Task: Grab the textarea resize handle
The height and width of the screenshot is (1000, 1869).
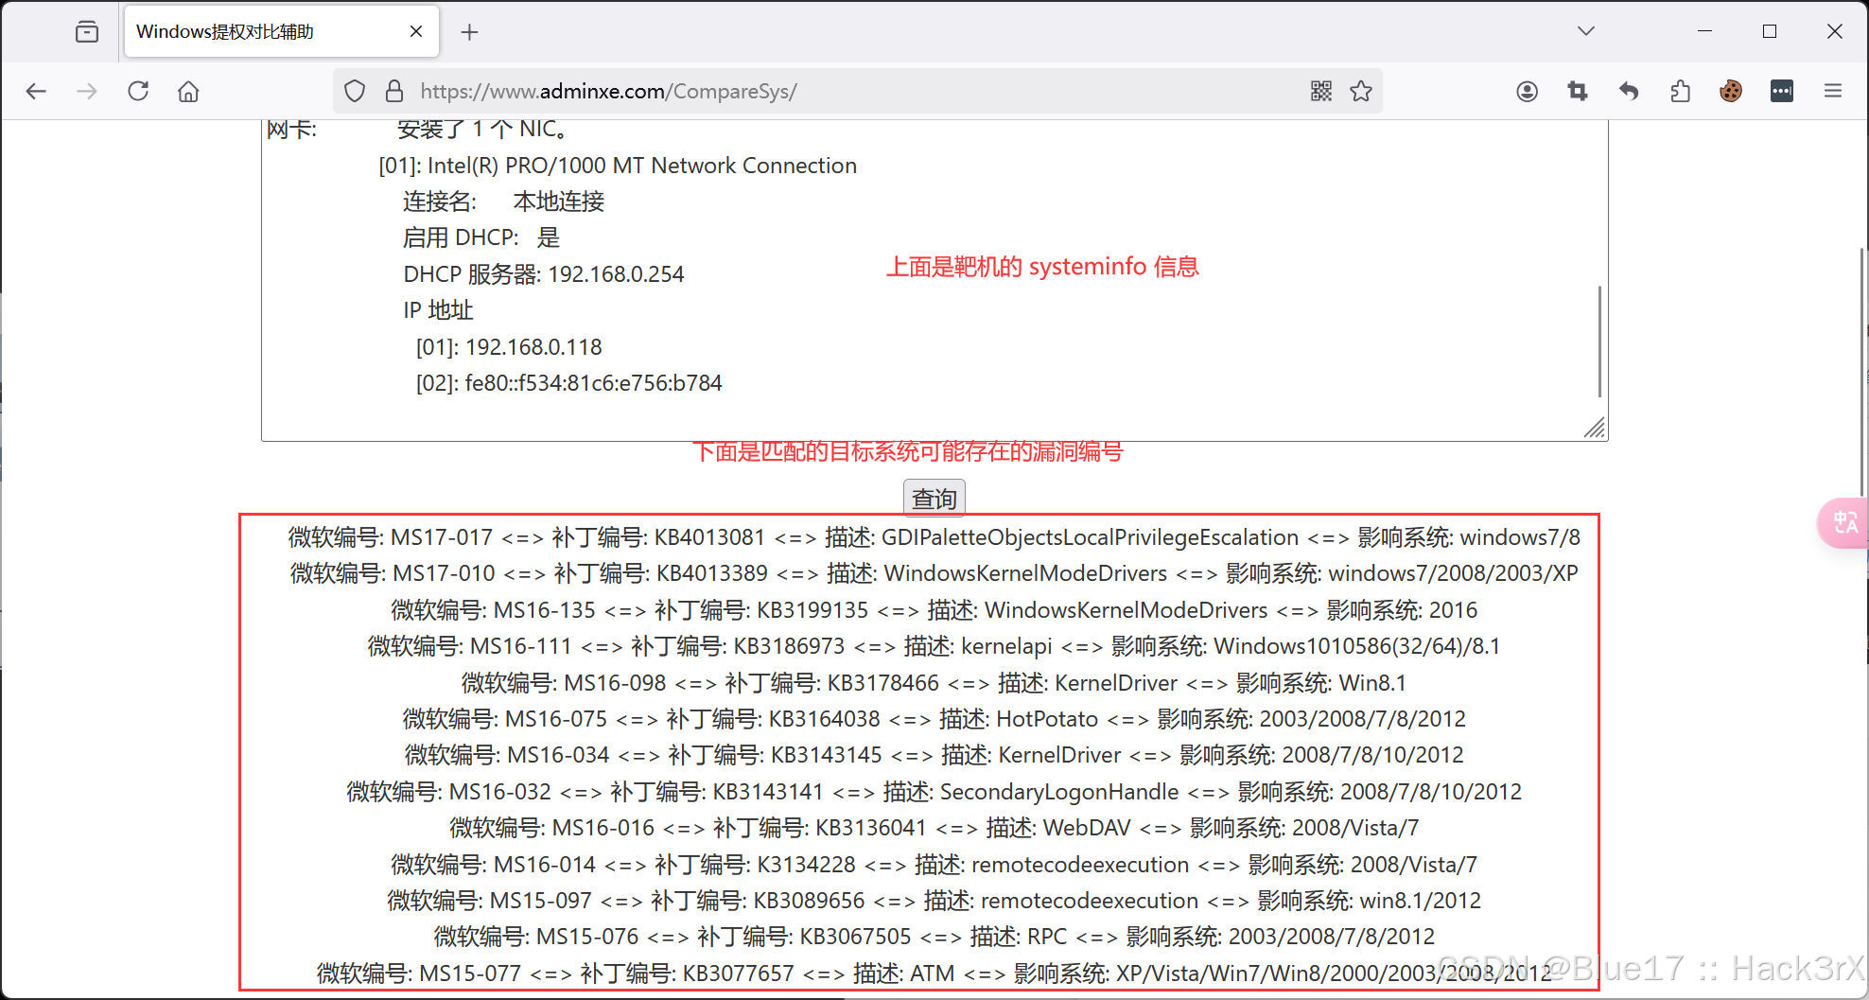Action: pos(1595,429)
